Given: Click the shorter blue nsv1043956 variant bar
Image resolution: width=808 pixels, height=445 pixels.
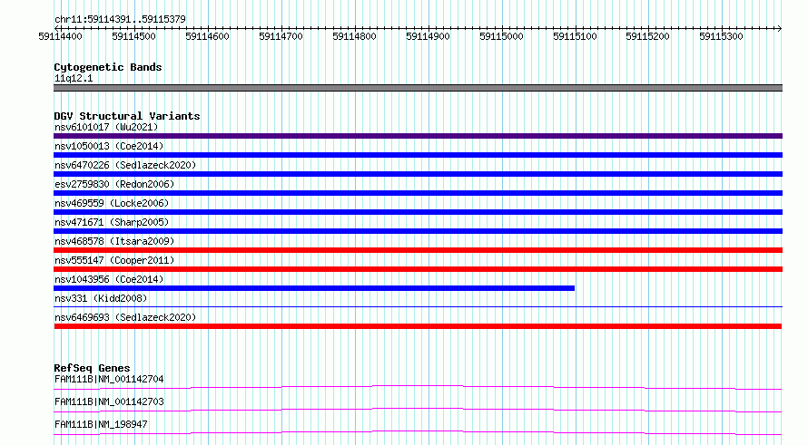Looking at the screenshot, I should 314,288.
